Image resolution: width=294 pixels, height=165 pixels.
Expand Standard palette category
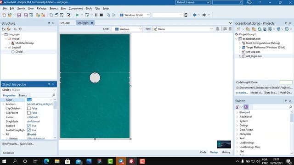237,112
